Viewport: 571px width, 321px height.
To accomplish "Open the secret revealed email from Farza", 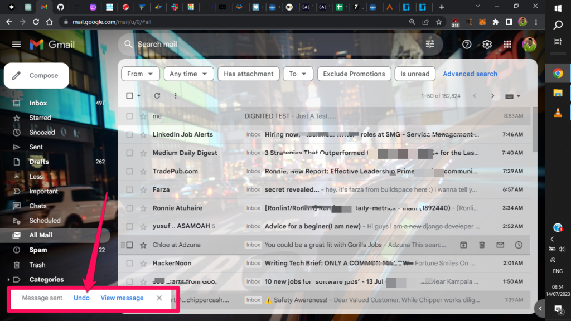I will pyautogui.click(x=324, y=189).
